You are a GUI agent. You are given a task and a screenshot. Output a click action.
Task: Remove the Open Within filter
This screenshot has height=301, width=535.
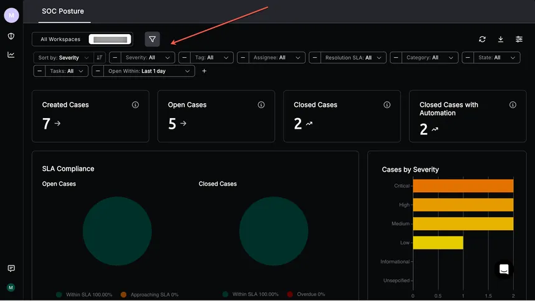pos(98,71)
